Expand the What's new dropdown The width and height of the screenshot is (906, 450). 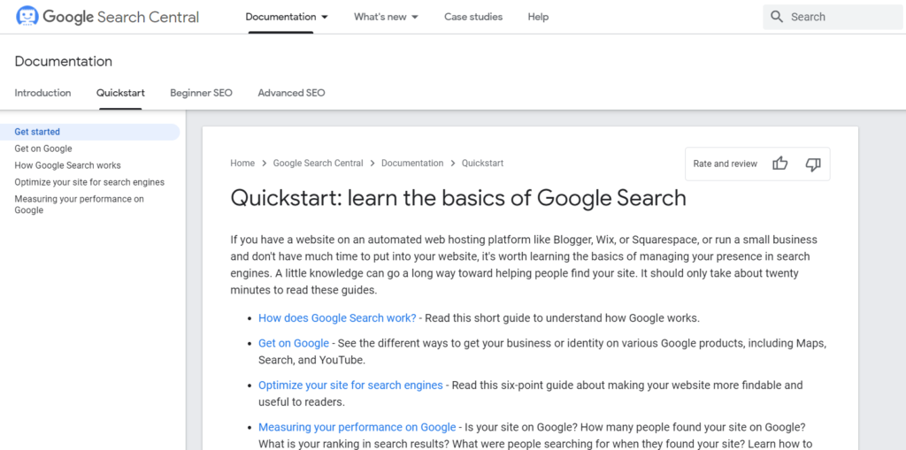(x=386, y=17)
